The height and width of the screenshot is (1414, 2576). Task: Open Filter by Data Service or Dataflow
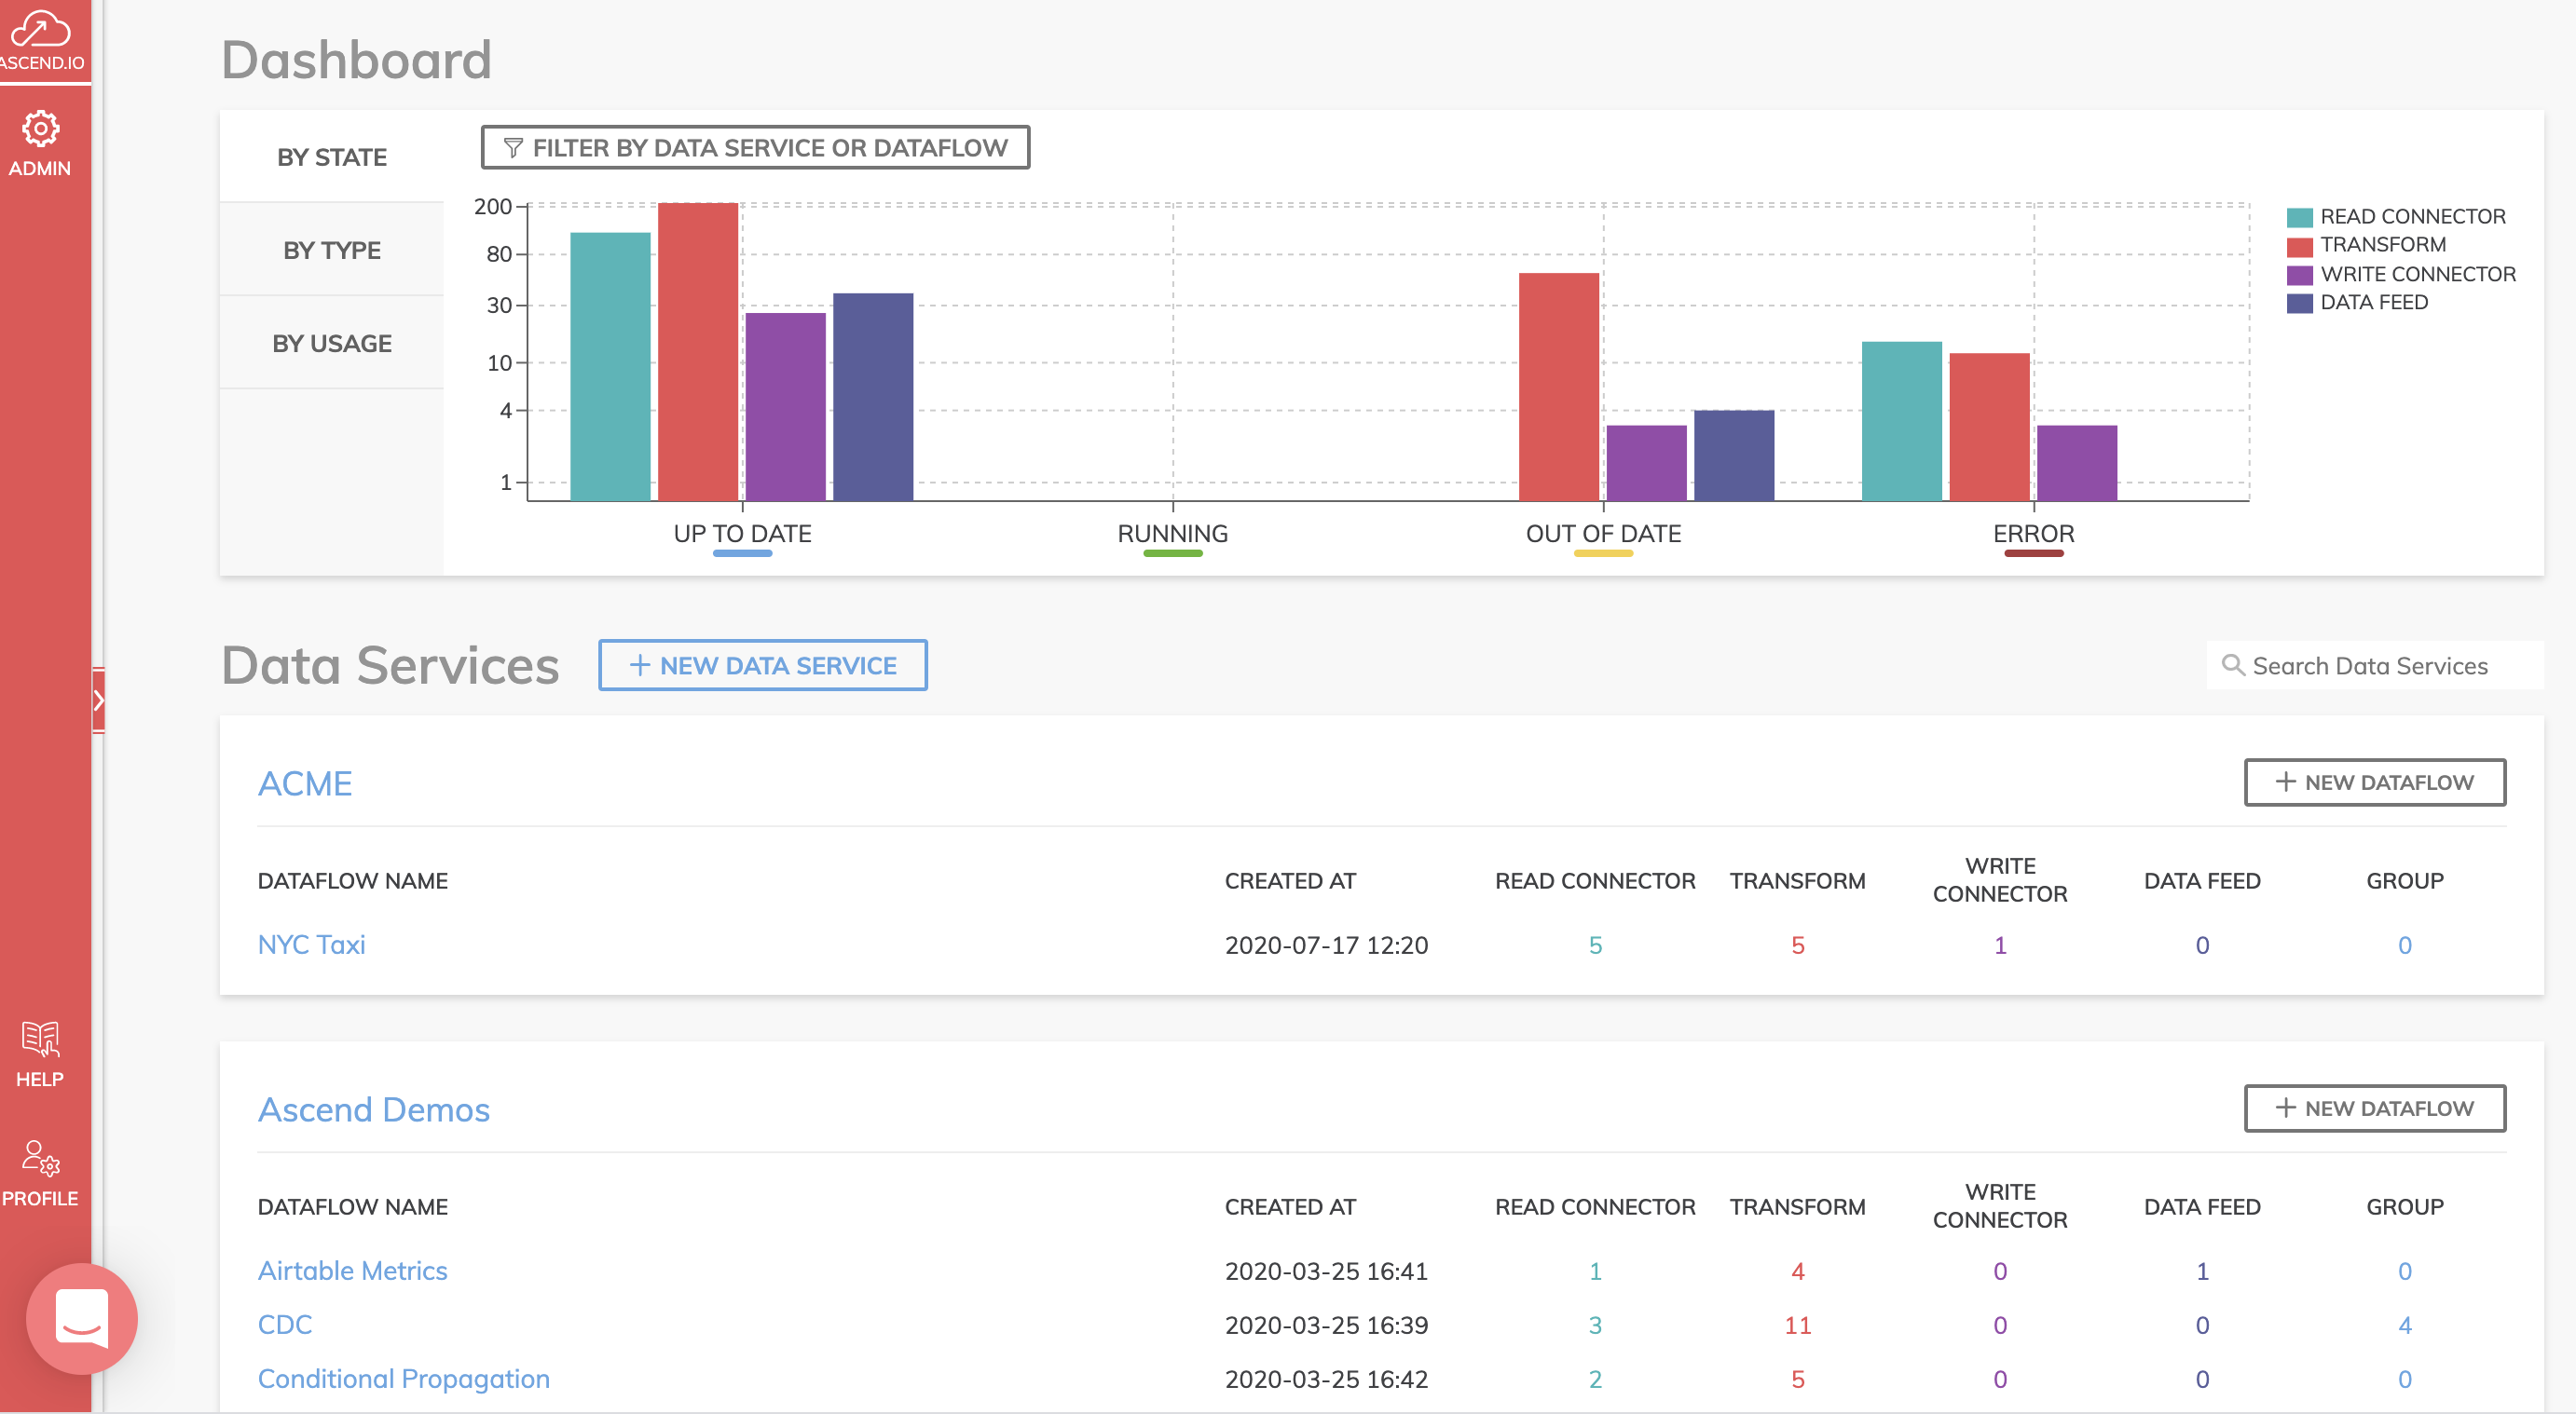click(x=756, y=148)
